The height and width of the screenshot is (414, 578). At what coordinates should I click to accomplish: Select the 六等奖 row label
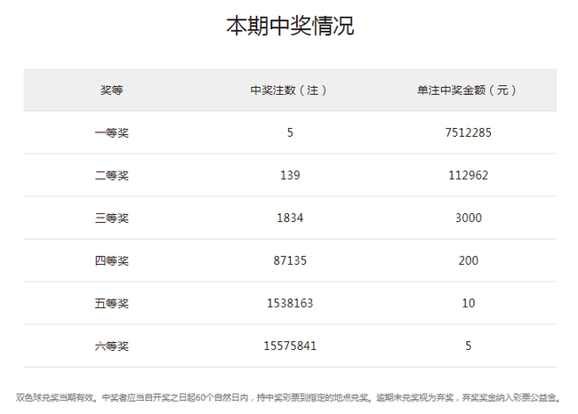tap(112, 346)
